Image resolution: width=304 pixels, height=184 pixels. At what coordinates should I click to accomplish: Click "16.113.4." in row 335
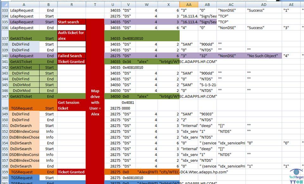[x=189, y=22]
